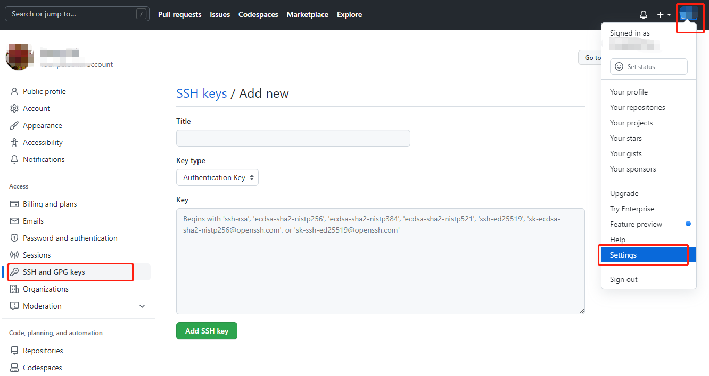The height and width of the screenshot is (376, 709).
Task: Focus the Search or jump to box
Action: tap(77, 14)
